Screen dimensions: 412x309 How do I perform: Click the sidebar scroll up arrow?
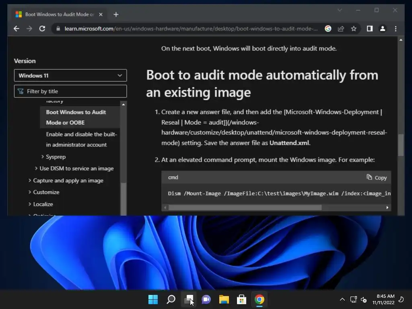(x=124, y=104)
